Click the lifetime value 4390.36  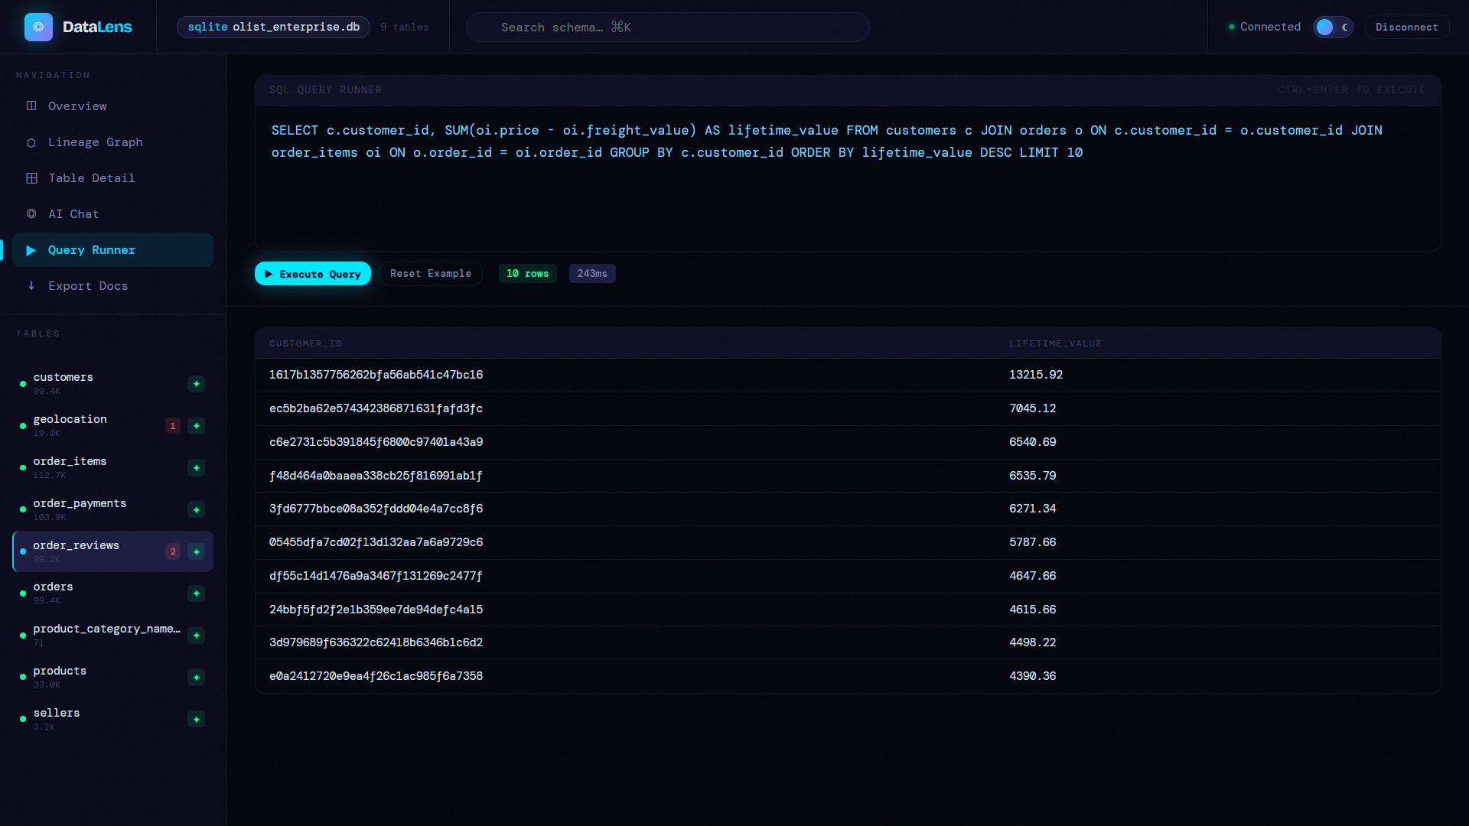coord(1032,676)
